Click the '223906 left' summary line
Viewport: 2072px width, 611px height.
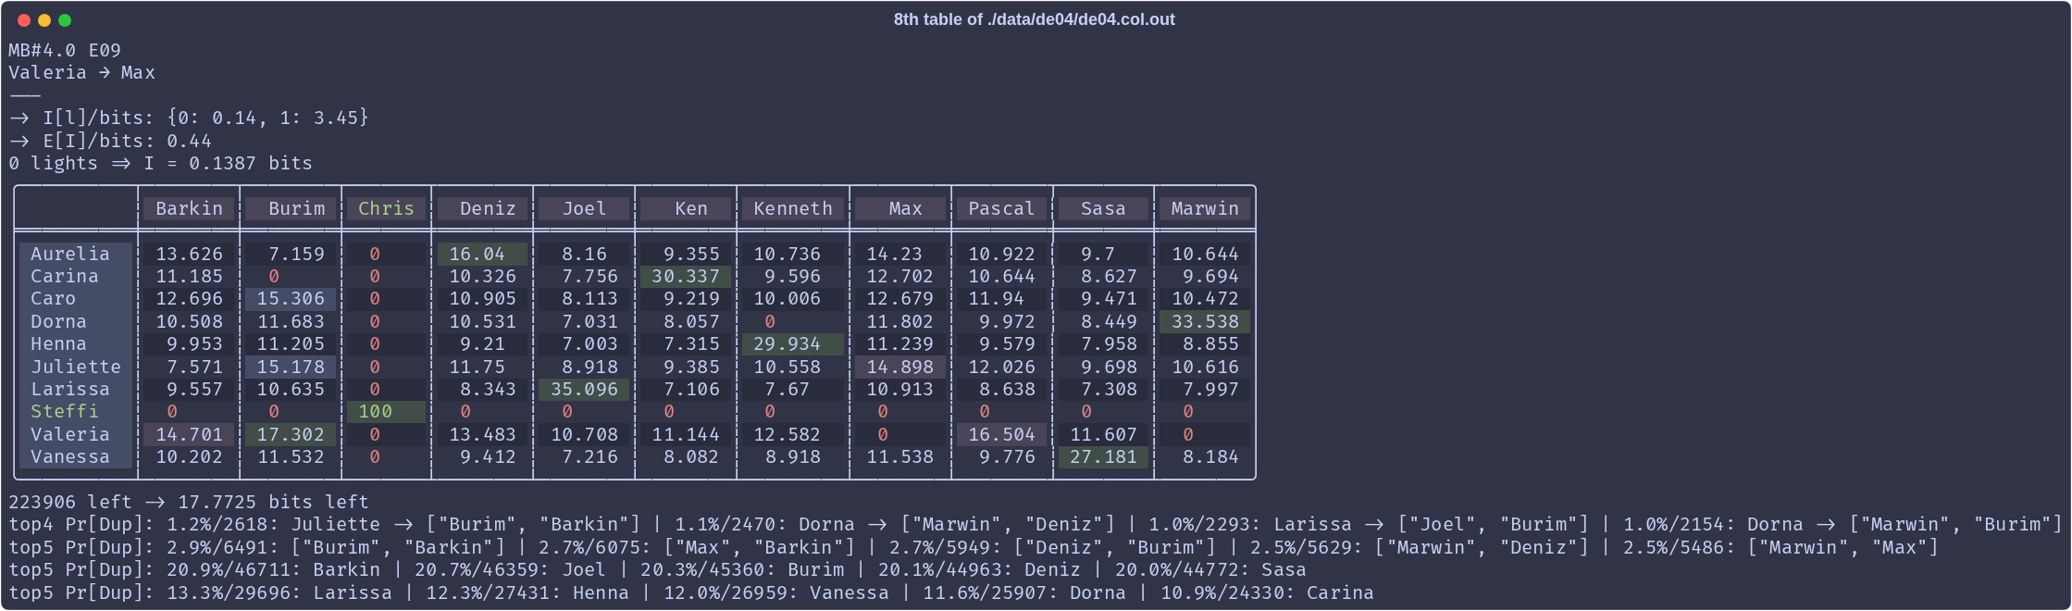point(189,502)
